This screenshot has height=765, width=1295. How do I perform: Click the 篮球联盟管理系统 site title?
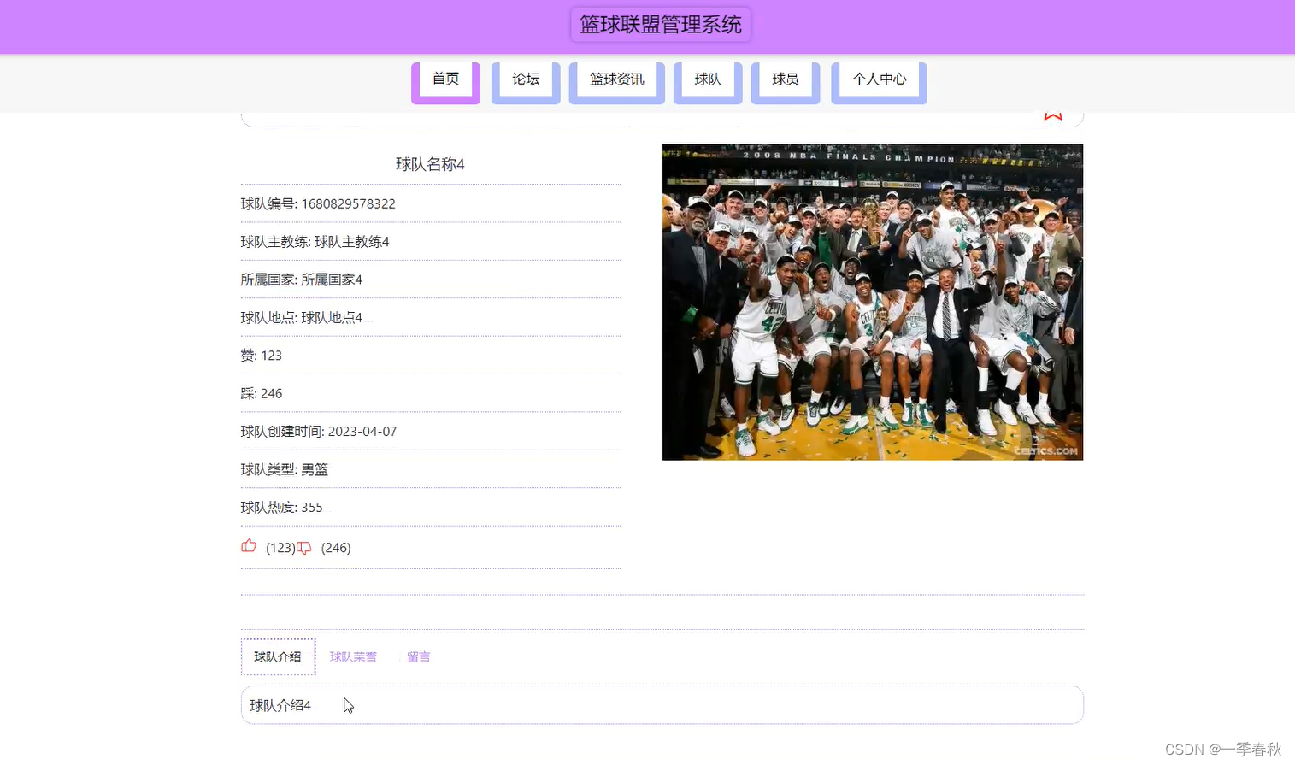point(660,24)
